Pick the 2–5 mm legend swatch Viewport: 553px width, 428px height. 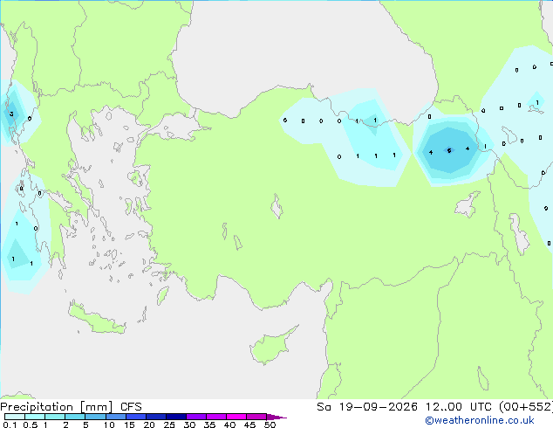[75, 417]
